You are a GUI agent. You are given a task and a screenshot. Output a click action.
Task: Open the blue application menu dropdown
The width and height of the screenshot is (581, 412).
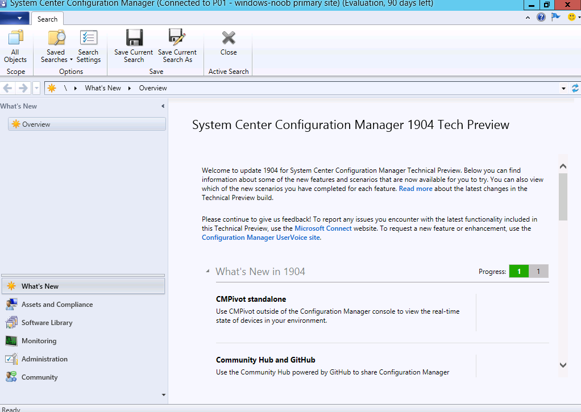(x=14, y=18)
